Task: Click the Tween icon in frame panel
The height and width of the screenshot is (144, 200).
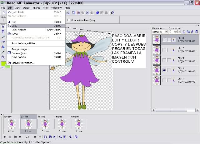Action: point(60,137)
